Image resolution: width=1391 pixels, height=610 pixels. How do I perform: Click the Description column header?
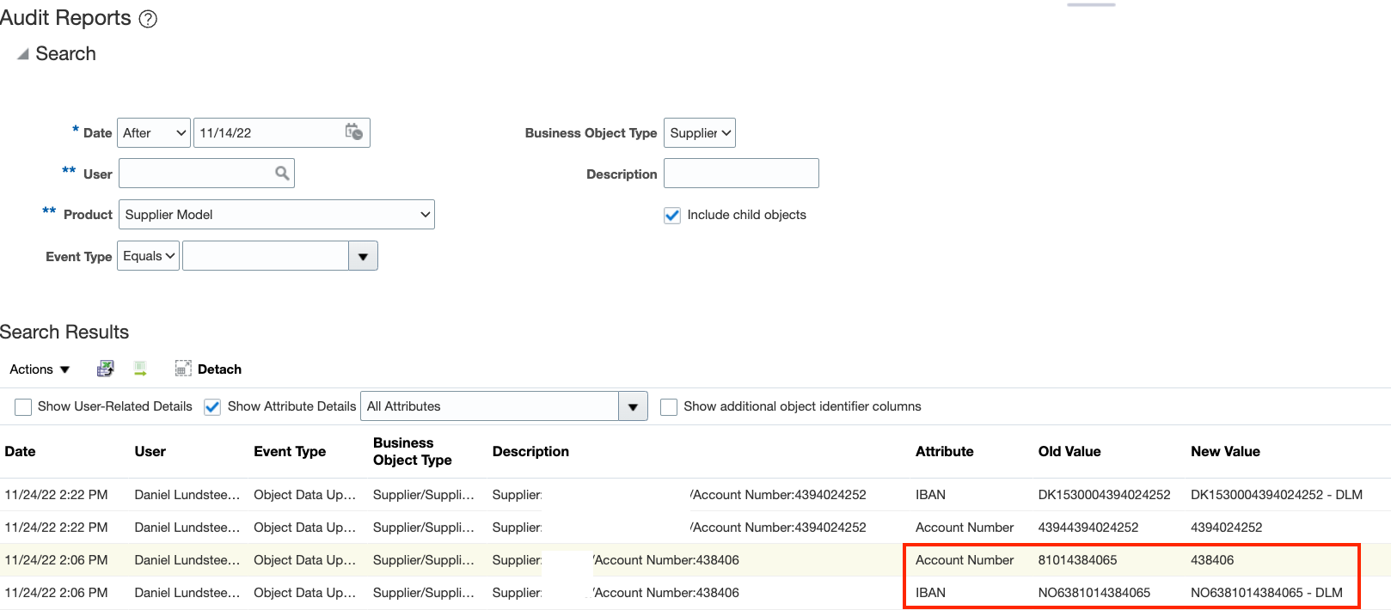point(530,452)
